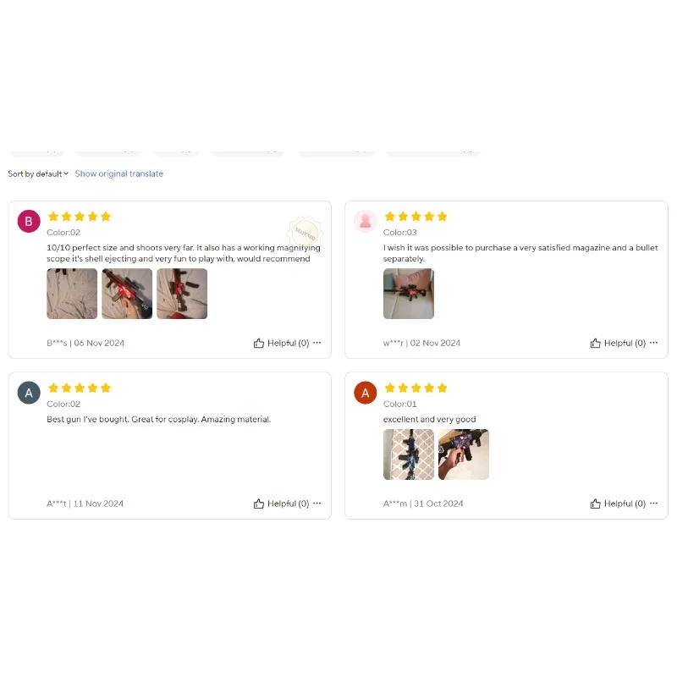Viewport: 677px width, 677px height.
Task: Open more options on B***s review
Action: click(x=316, y=343)
